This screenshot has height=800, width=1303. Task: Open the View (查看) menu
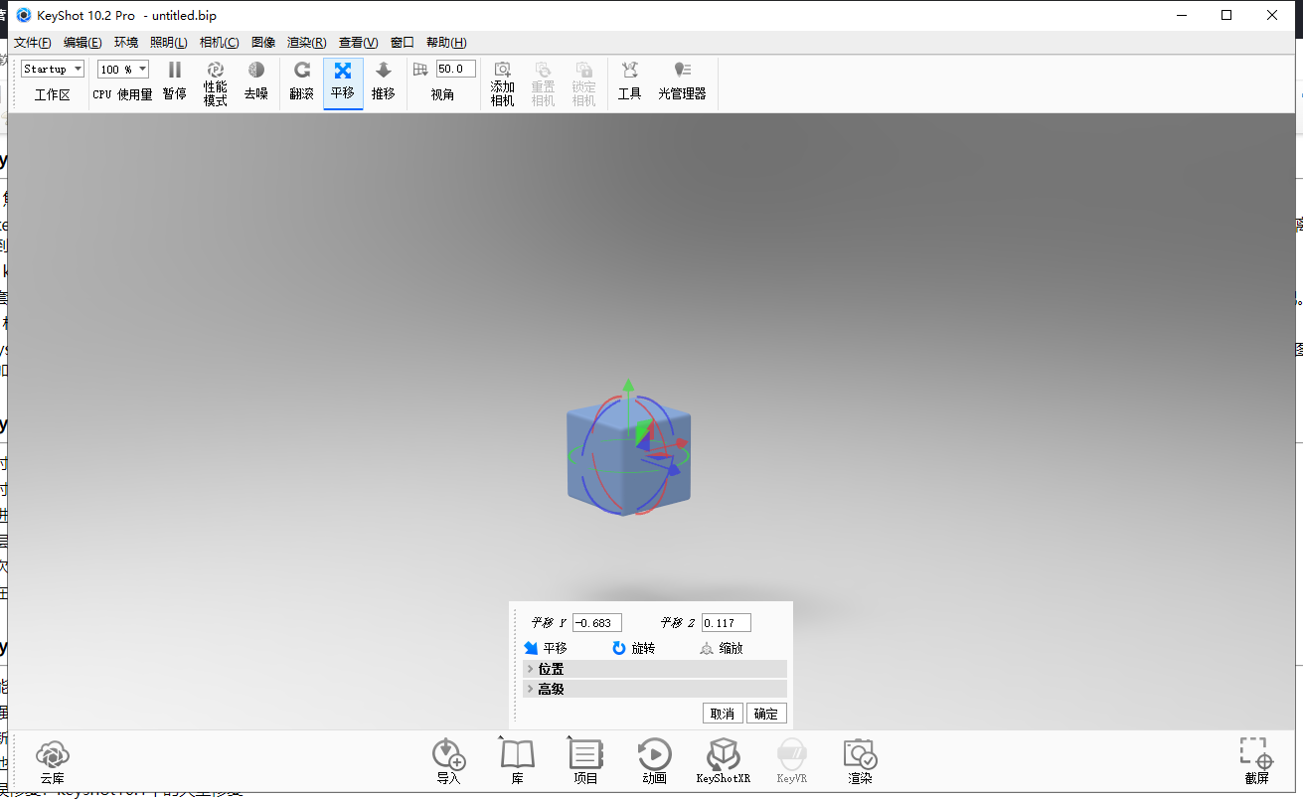[359, 43]
